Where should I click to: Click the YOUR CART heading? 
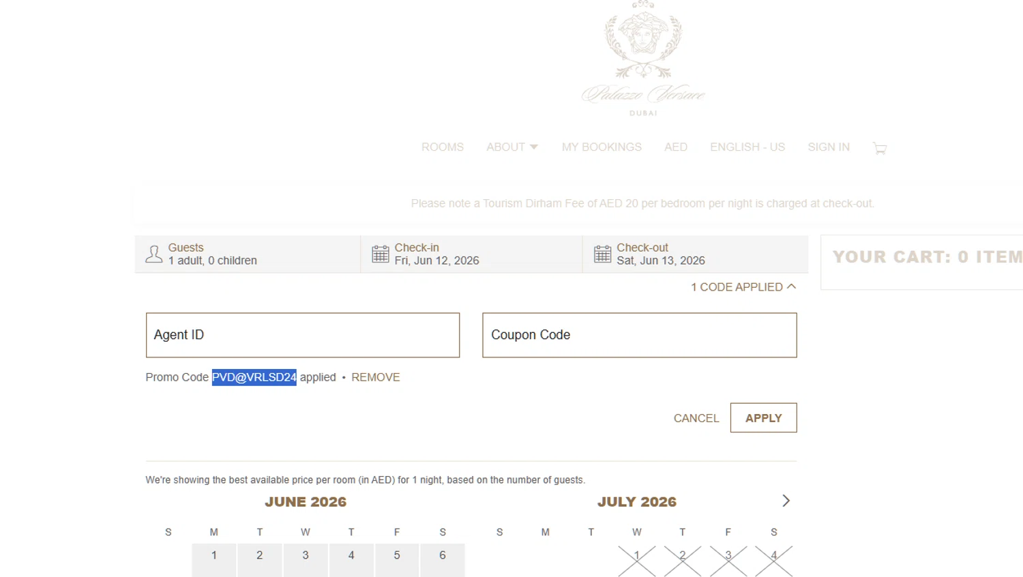928,257
